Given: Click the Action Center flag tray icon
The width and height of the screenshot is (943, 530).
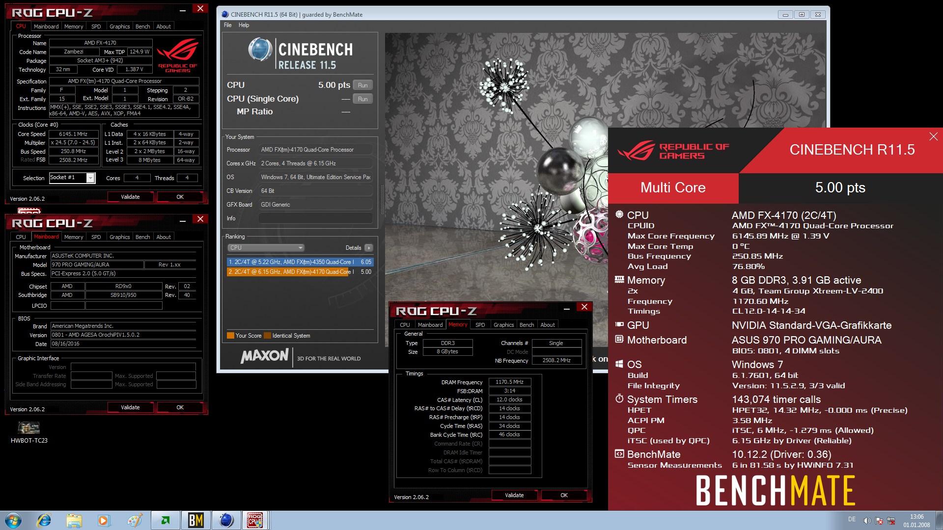Looking at the screenshot, I should coord(879,521).
